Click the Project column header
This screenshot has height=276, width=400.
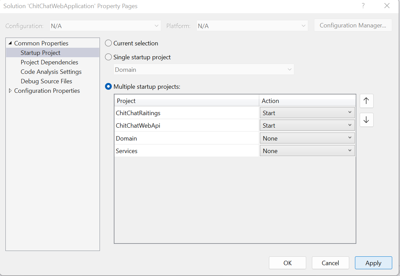[x=187, y=101]
